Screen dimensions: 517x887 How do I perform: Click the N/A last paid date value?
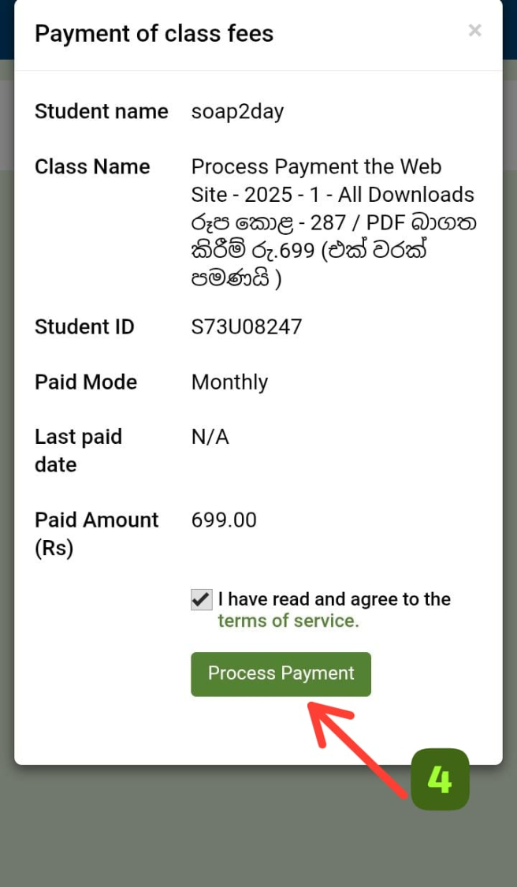pos(210,437)
